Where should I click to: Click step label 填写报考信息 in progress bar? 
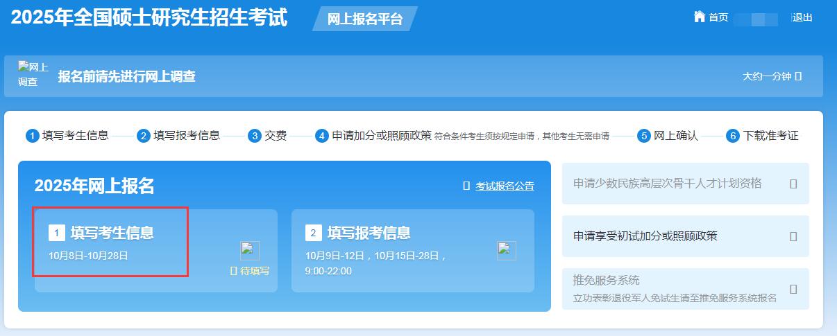tap(187, 136)
